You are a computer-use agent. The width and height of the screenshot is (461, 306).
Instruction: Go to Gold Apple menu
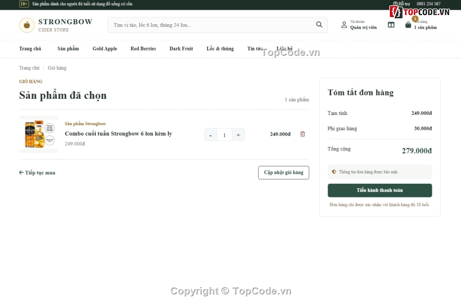105,49
